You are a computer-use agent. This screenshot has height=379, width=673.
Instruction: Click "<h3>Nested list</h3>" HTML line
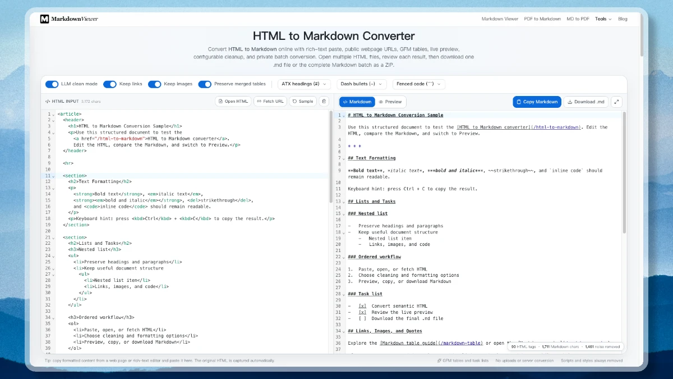(95, 250)
